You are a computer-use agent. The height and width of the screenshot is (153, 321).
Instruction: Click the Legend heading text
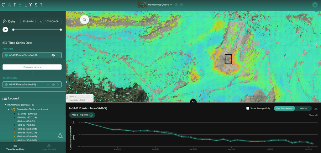13,98
